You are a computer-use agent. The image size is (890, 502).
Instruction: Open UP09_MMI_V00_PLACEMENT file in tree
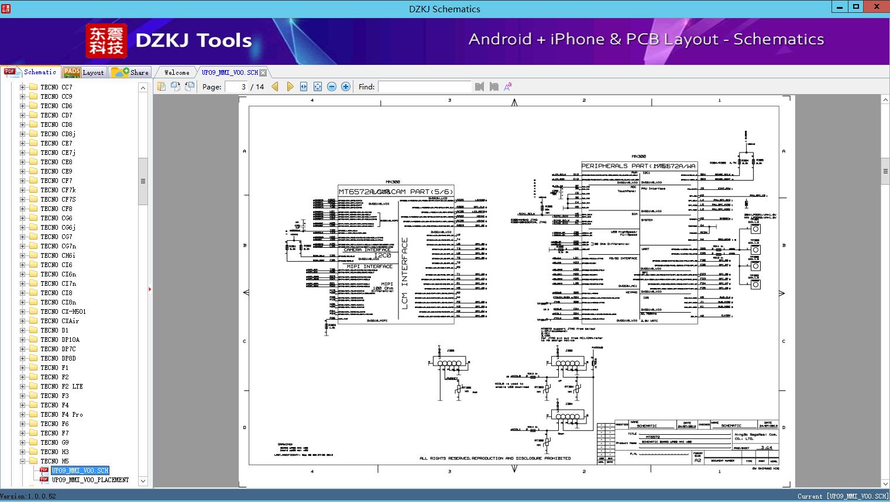[x=90, y=480]
